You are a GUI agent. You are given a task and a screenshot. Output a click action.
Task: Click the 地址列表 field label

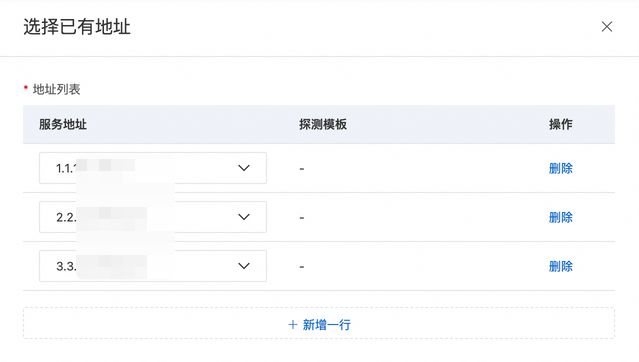[56, 89]
